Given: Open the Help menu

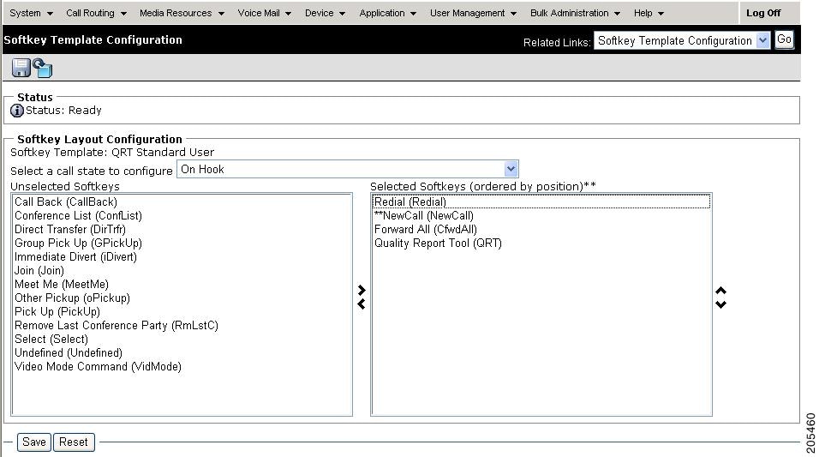Looking at the screenshot, I should [x=649, y=13].
